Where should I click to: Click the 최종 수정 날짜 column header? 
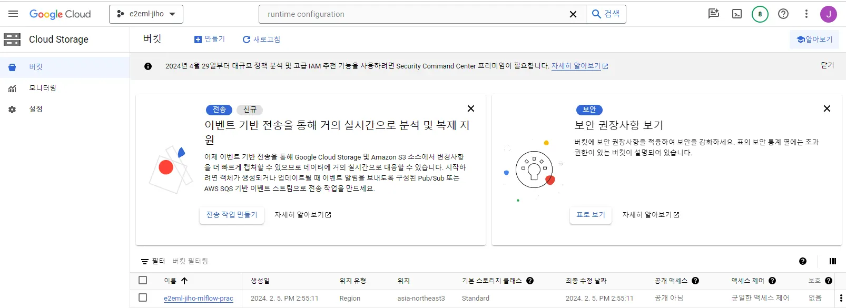click(586, 281)
